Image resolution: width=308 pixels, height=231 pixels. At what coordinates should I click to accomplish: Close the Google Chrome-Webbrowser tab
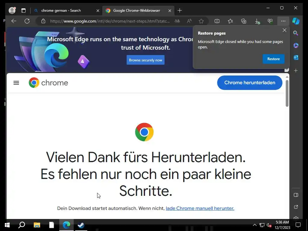(x=170, y=11)
